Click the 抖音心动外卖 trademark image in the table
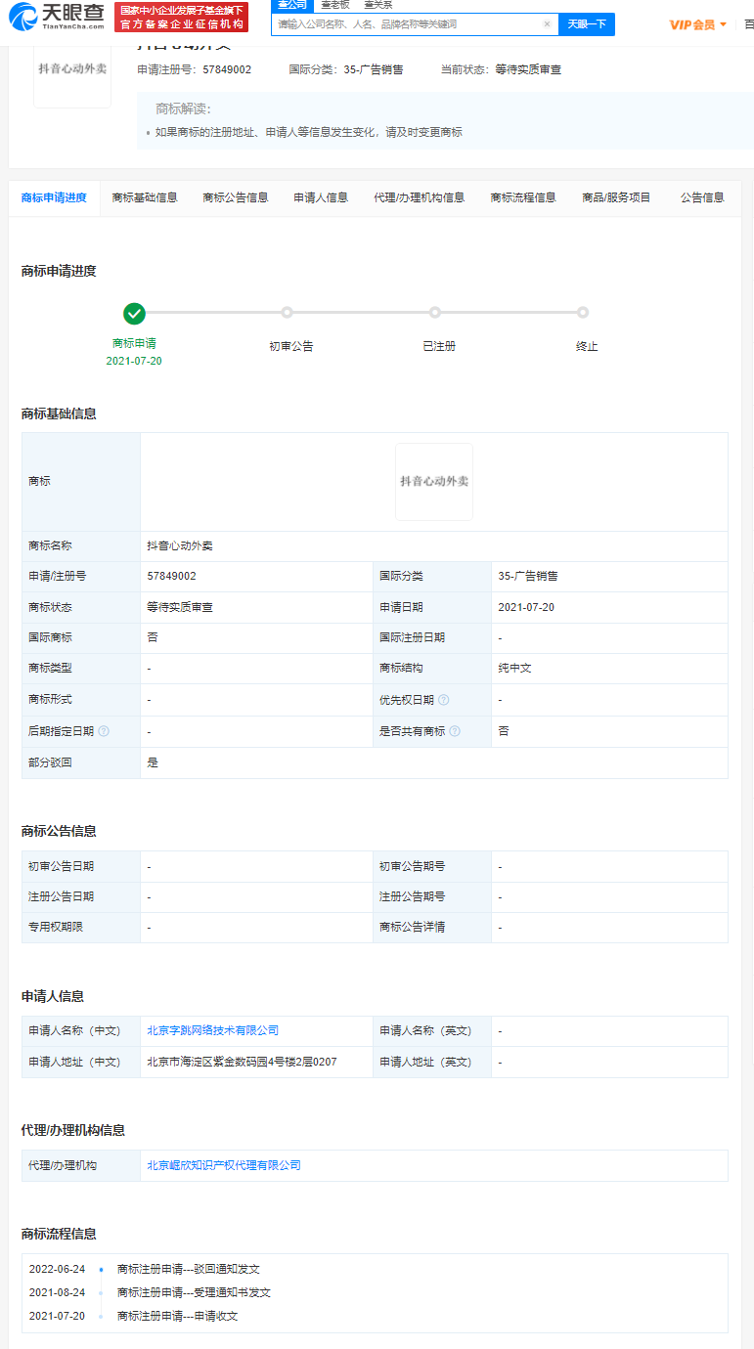Screen dimensions: 754x1349 click(x=434, y=482)
